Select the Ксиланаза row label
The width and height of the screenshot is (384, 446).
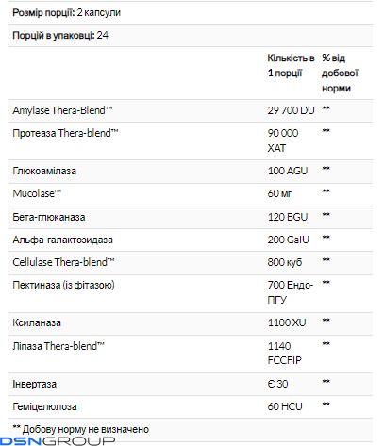(x=37, y=322)
